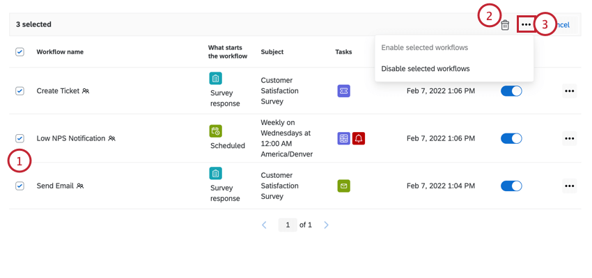Screen dimensions: 592x278
Task: Toggle the select-all header checkbox
Action: (x=20, y=51)
